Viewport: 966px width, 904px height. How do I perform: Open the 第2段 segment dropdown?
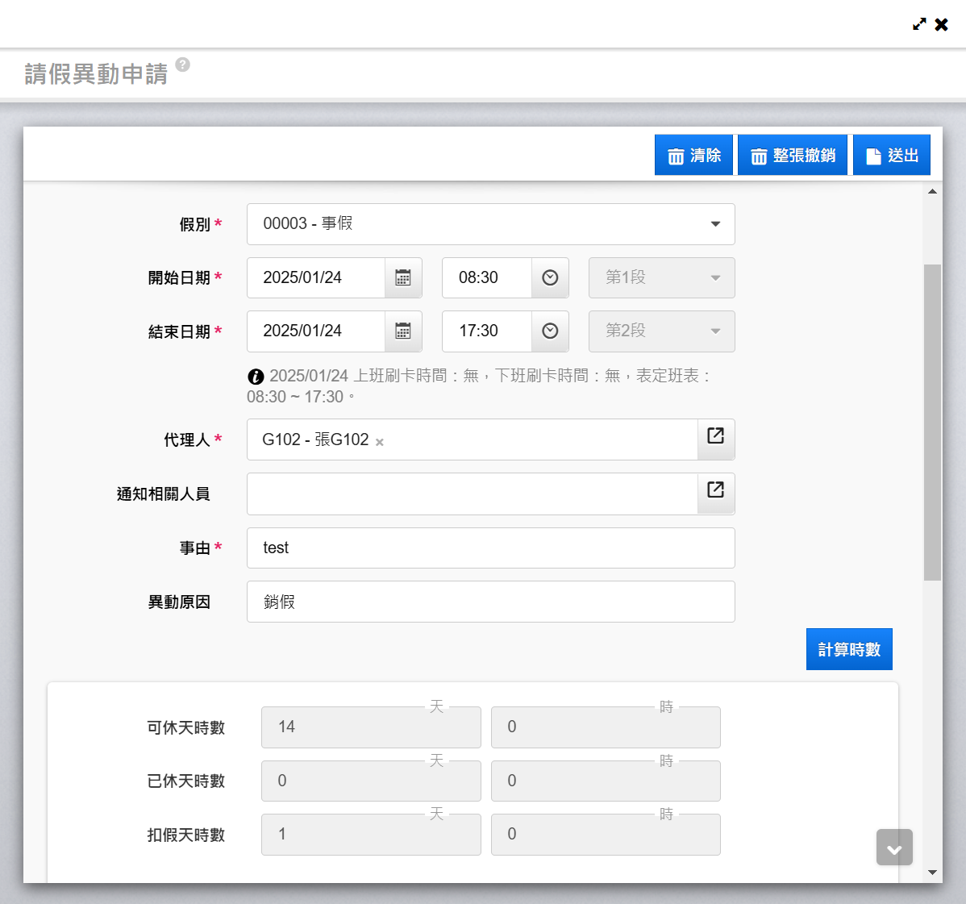tap(662, 331)
